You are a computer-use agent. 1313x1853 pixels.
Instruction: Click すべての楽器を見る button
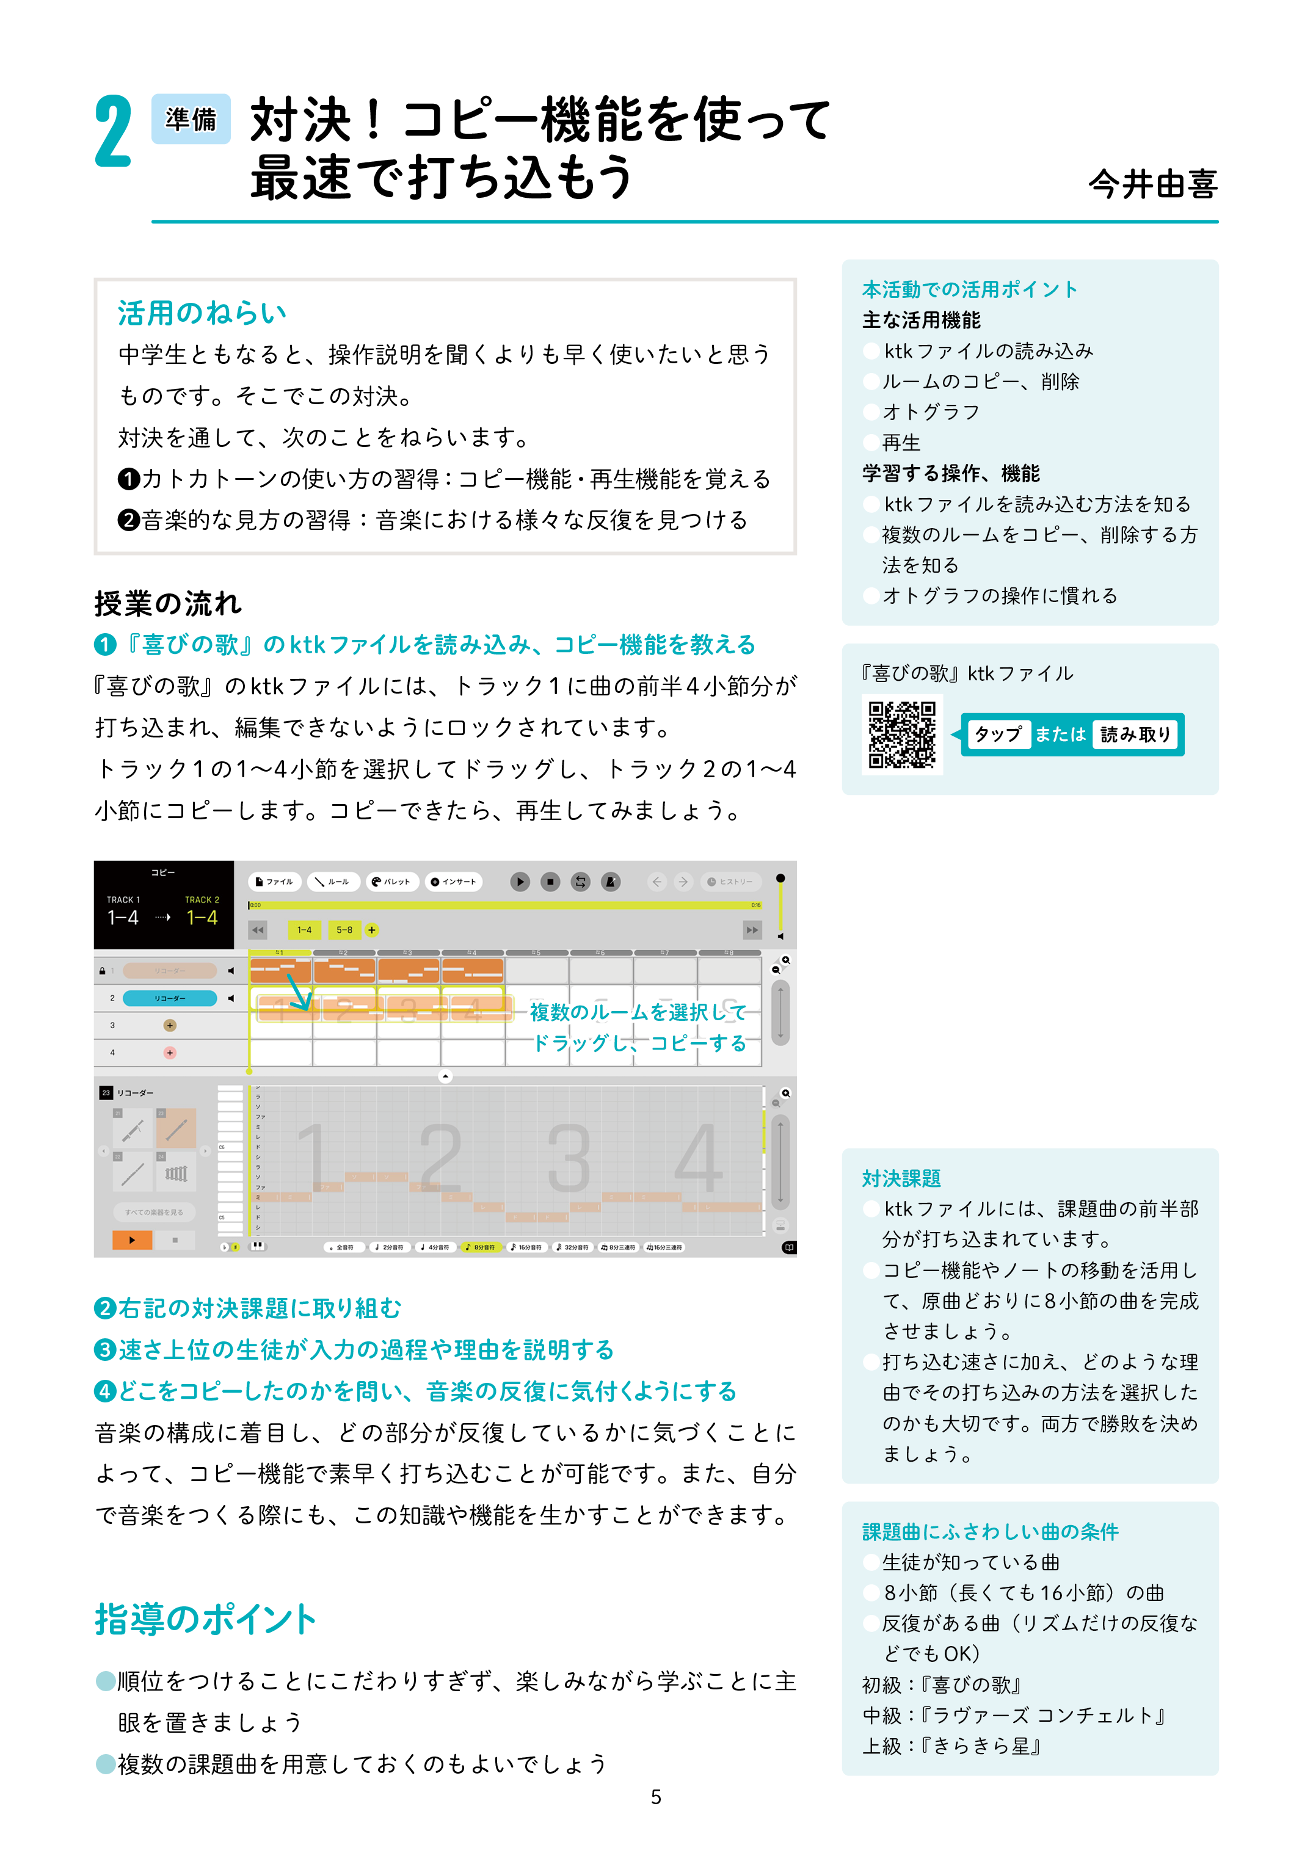point(154,1212)
